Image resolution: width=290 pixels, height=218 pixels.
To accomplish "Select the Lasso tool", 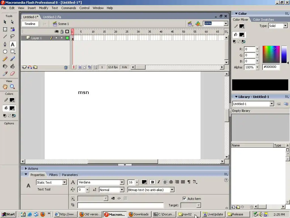I will click(x=12, y=37).
